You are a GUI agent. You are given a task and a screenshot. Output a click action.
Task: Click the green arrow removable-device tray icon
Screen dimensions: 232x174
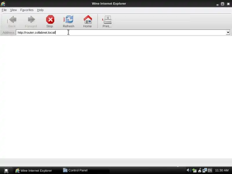194,171
